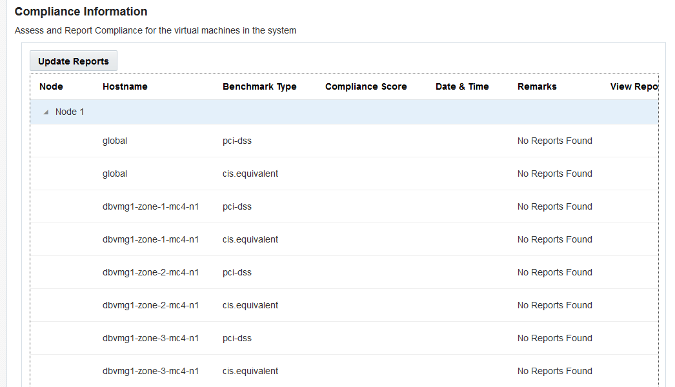
Task: Click the Remarks column header
Action: click(537, 86)
